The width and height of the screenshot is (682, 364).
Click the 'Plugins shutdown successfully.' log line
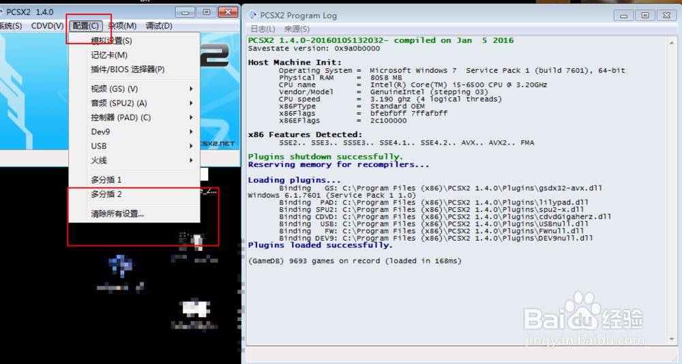point(325,157)
